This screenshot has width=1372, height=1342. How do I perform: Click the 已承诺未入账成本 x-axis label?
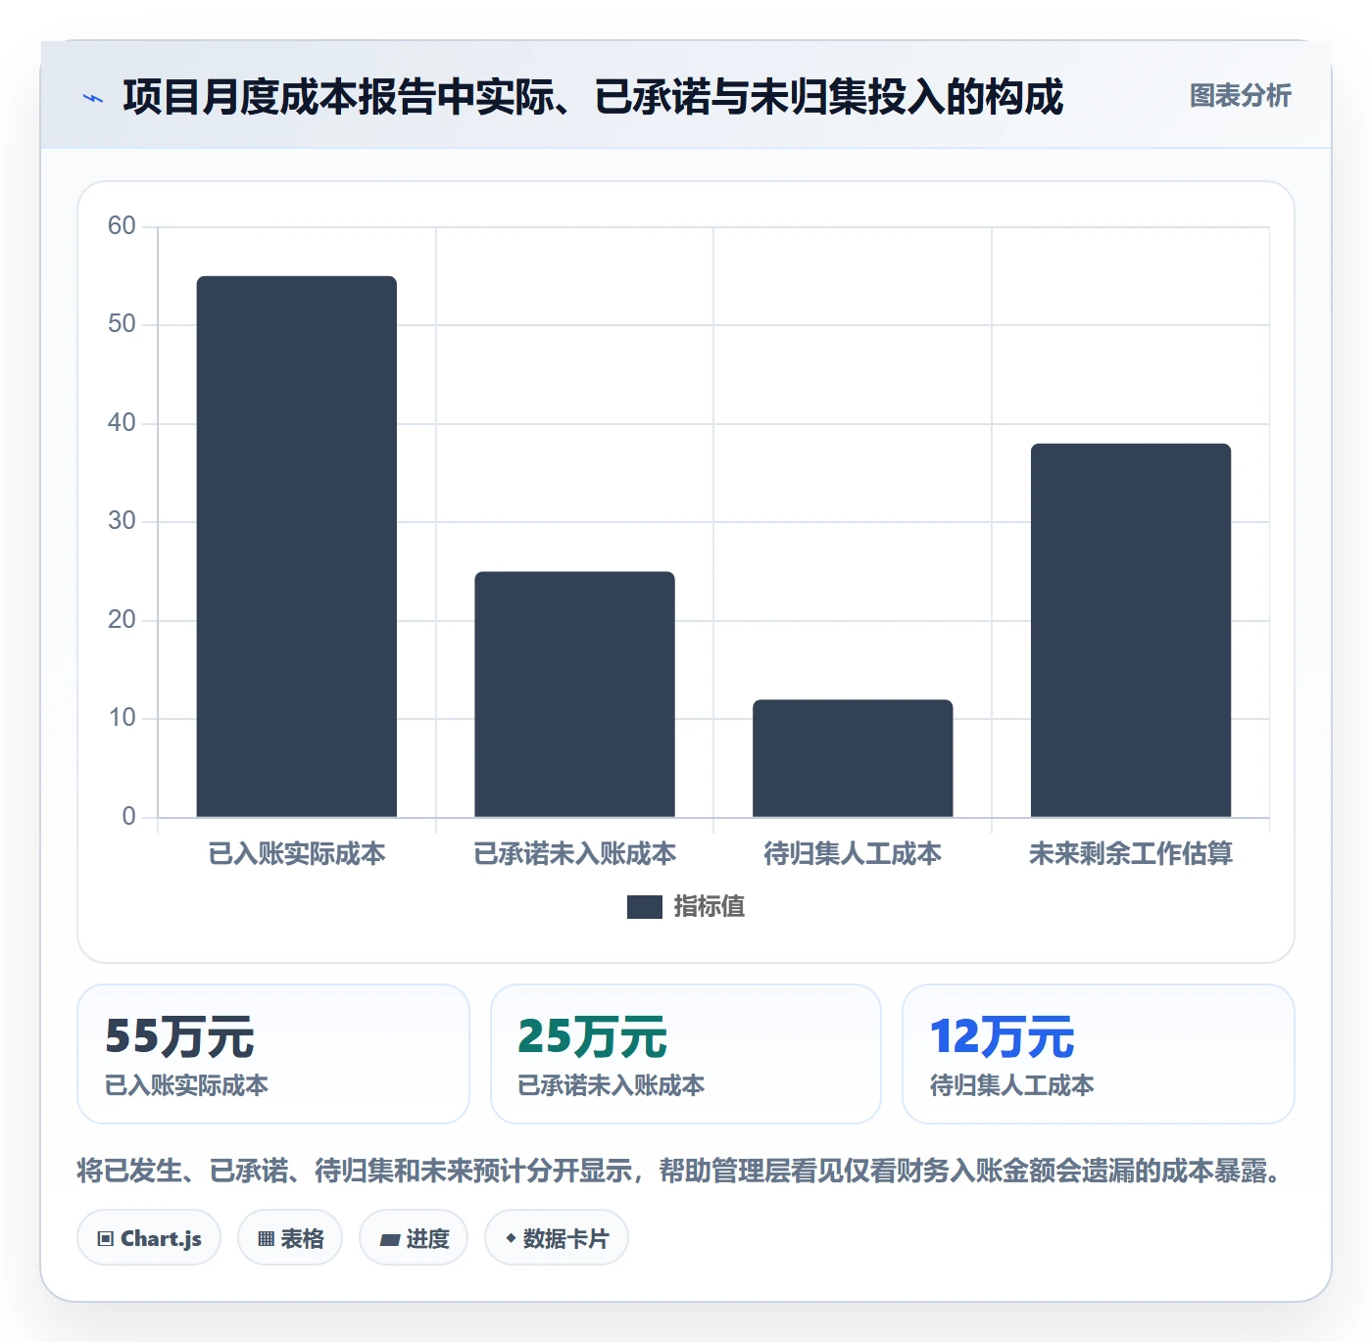(x=575, y=854)
